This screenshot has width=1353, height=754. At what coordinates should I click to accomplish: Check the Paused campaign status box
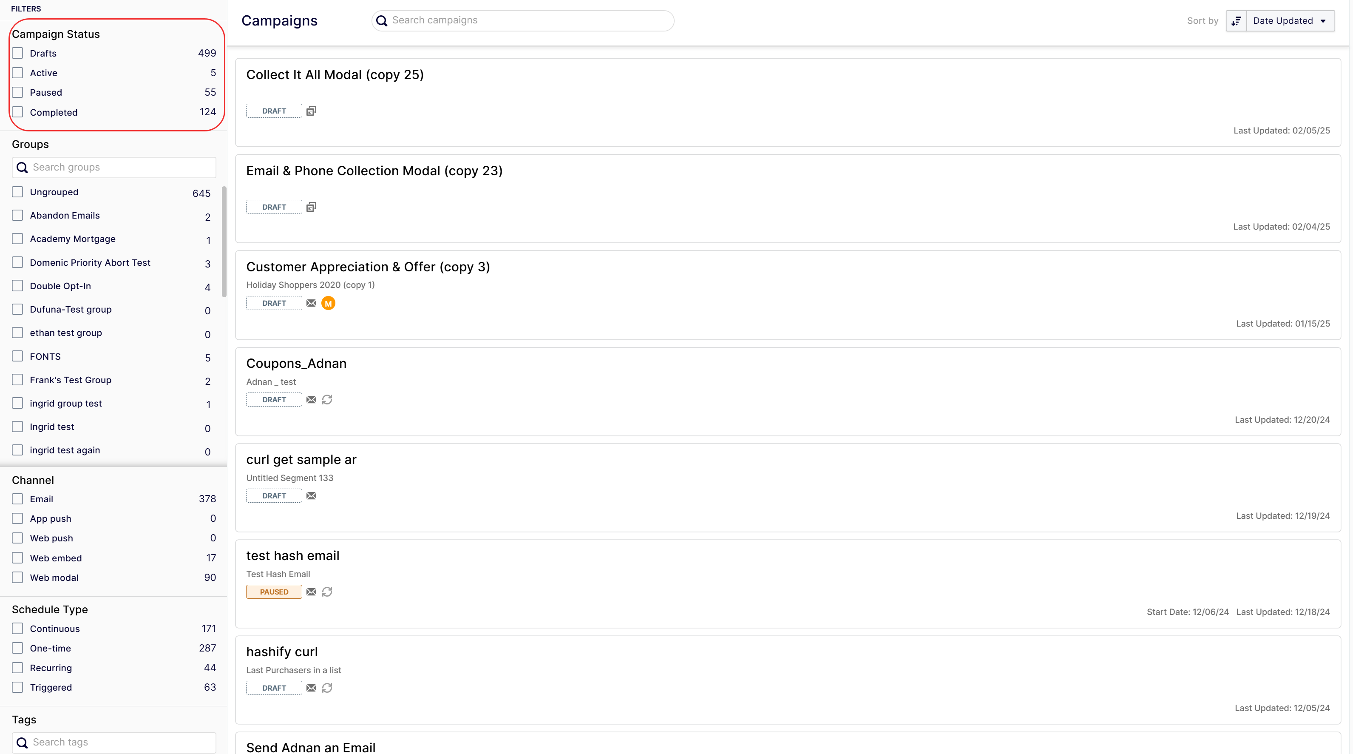point(18,92)
